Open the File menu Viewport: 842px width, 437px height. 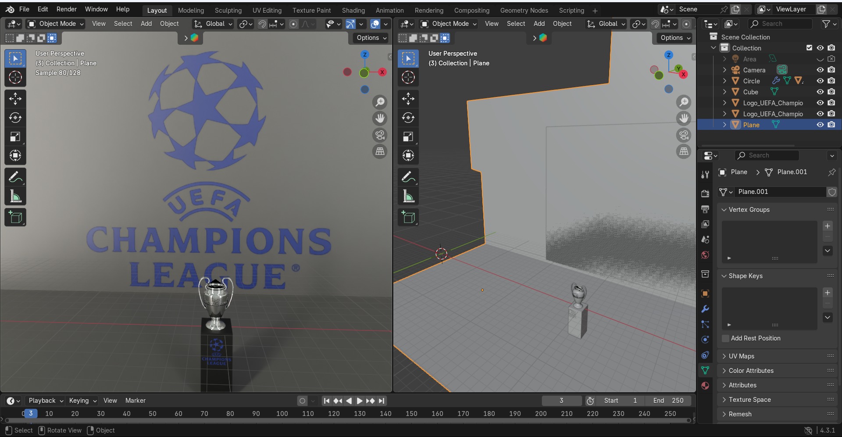(x=24, y=9)
